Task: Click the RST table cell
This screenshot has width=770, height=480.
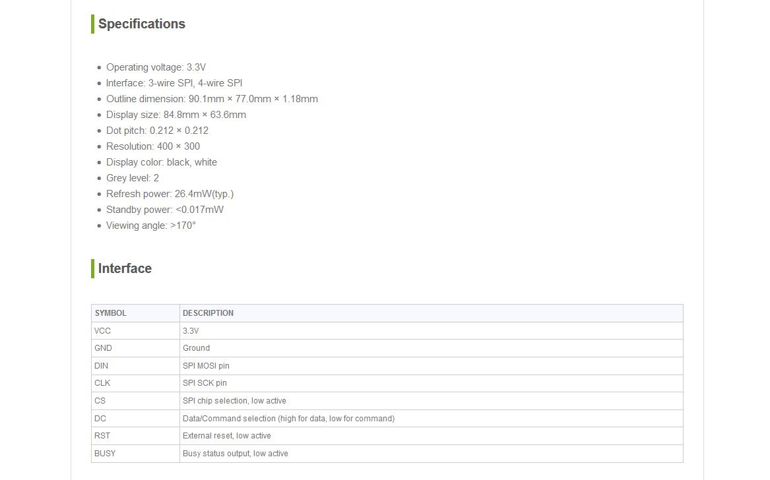Action: click(x=135, y=436)
